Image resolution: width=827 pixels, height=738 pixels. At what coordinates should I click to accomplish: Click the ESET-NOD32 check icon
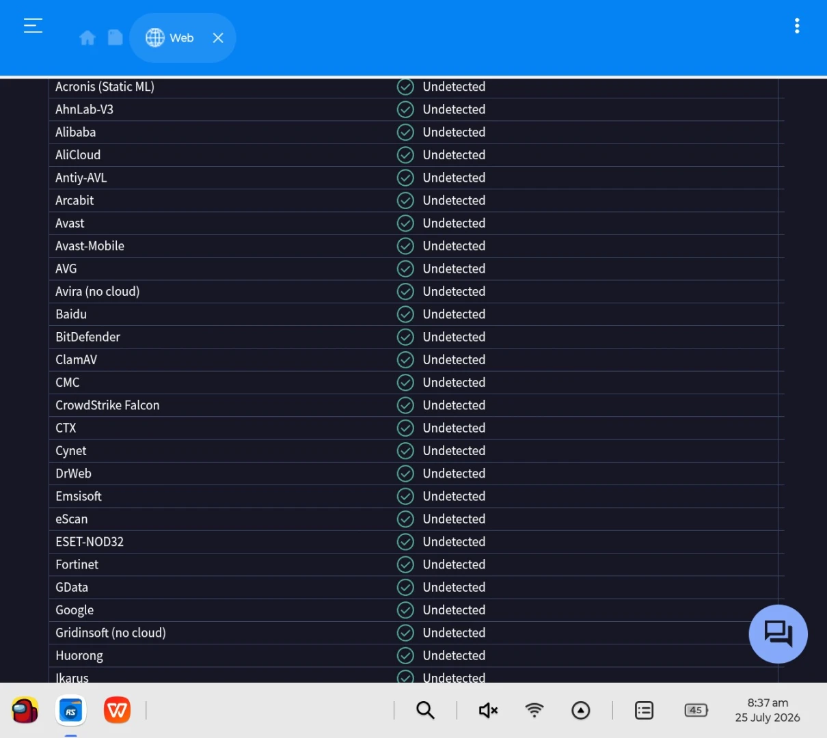(405, 542)
